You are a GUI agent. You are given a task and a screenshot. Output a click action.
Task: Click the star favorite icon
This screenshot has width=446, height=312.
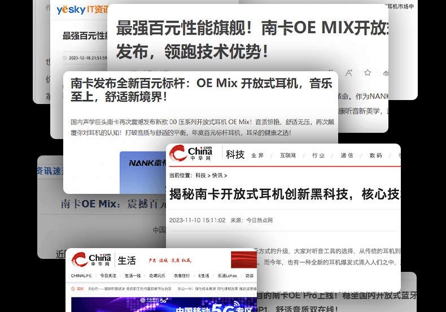point(368,73)
